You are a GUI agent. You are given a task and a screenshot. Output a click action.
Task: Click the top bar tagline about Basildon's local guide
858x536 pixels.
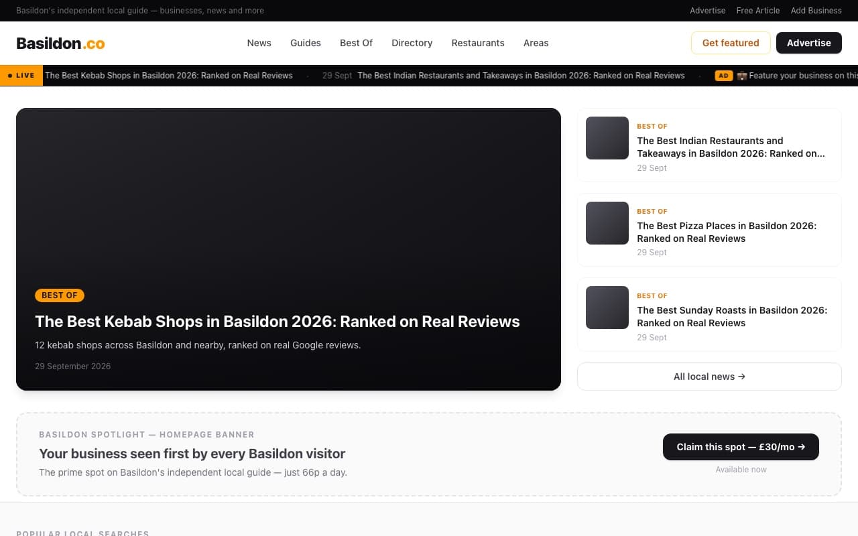point(140,11)
